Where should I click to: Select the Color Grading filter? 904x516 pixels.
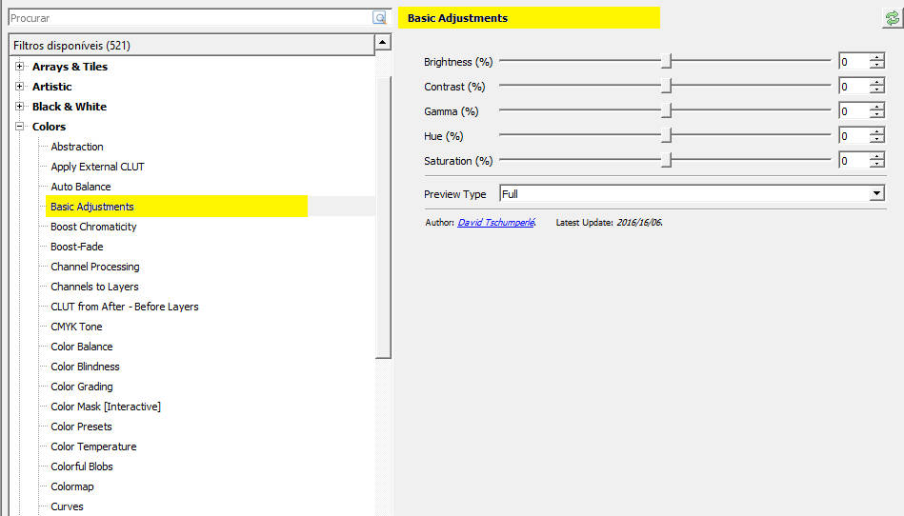pyautogui.click(x=82, y=387)
